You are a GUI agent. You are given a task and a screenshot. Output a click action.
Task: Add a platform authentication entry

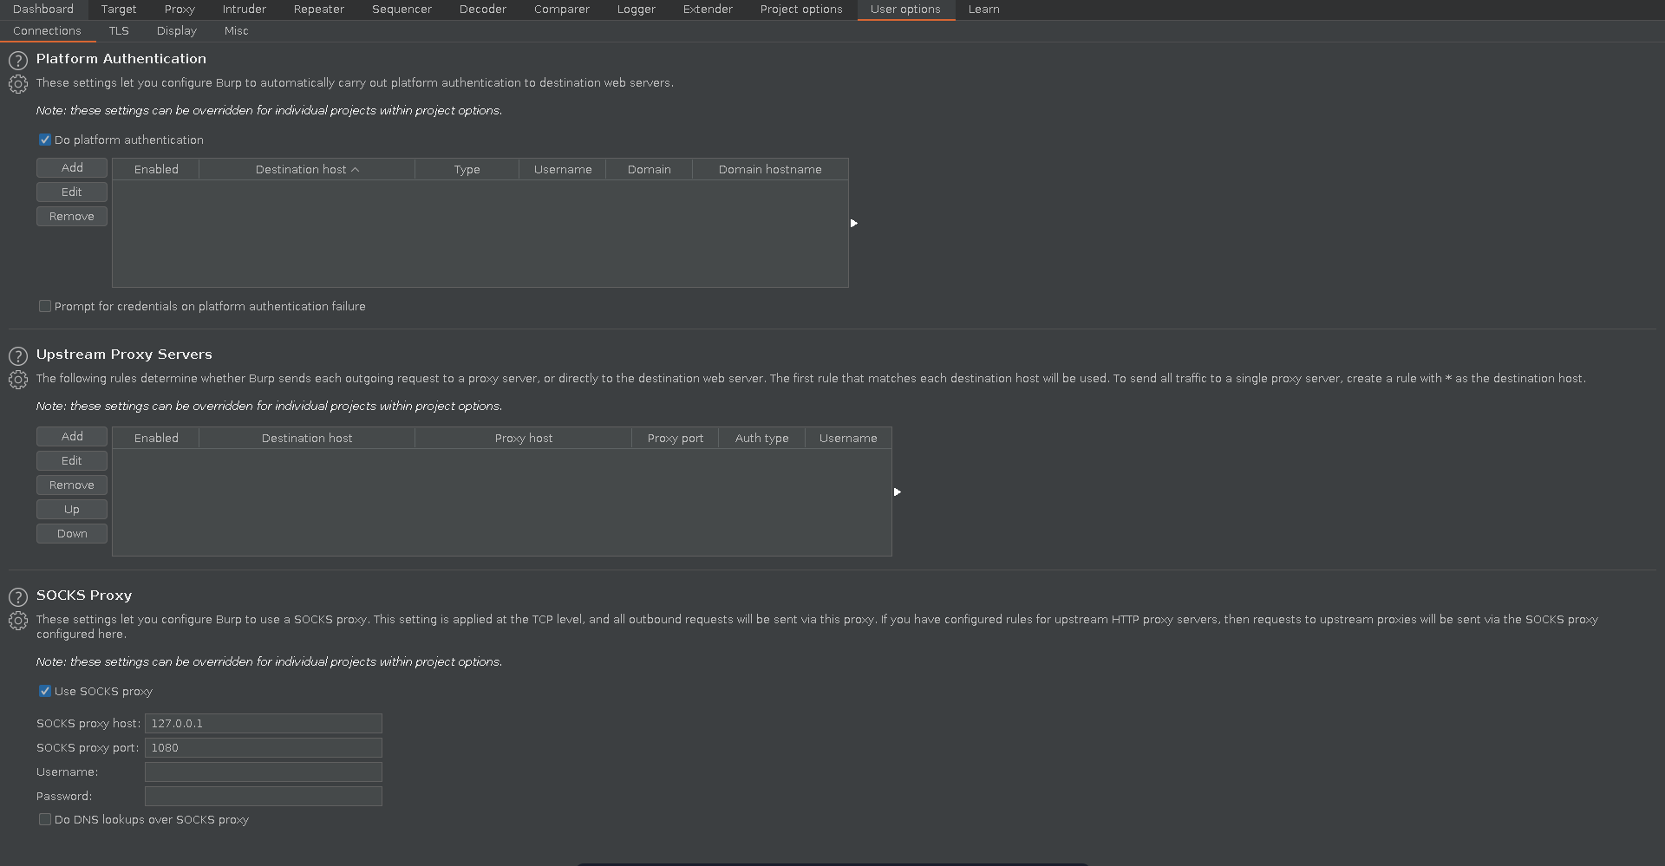click(x=72, y=168)
